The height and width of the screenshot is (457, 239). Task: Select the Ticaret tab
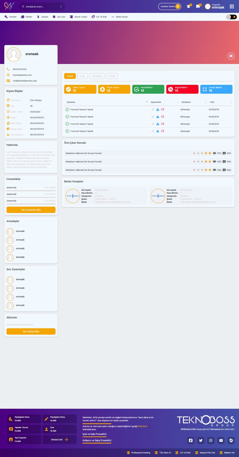click(70, 76)
